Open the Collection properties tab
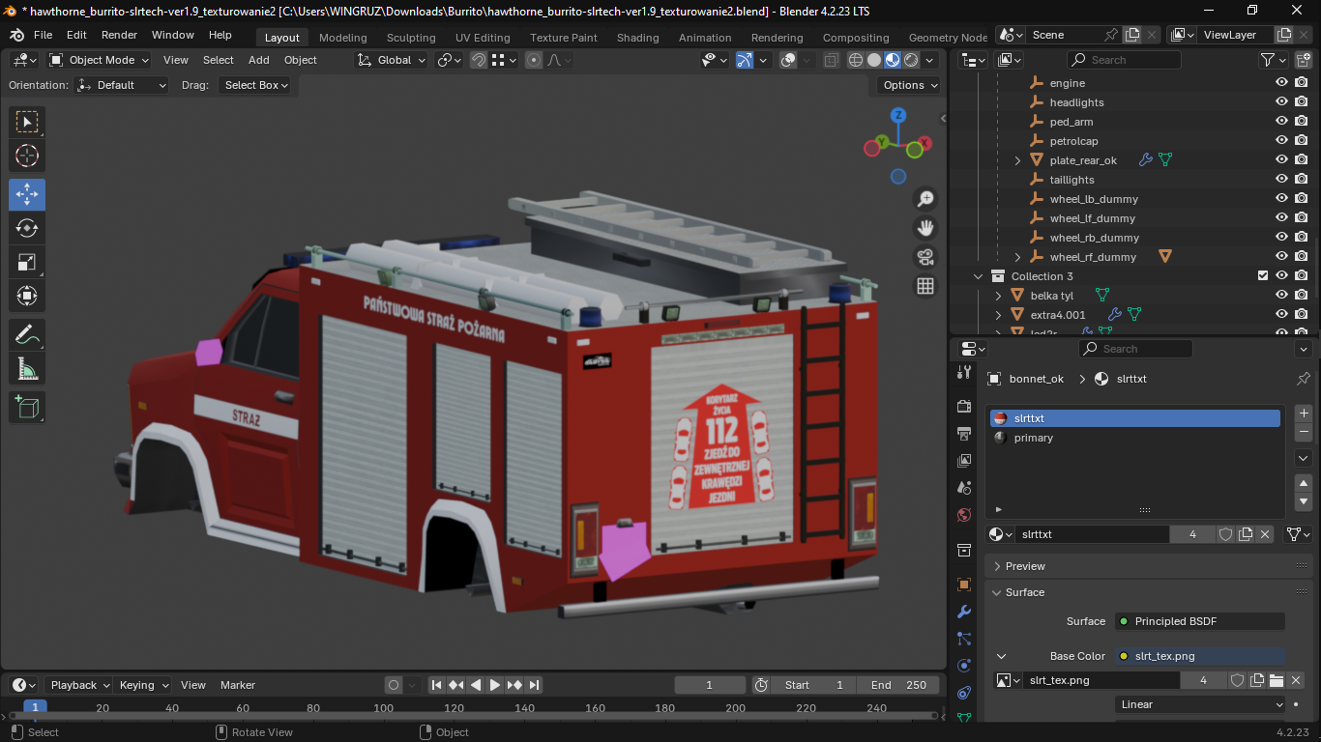The height and width of the screenshot is (742, 1321). 963,550
